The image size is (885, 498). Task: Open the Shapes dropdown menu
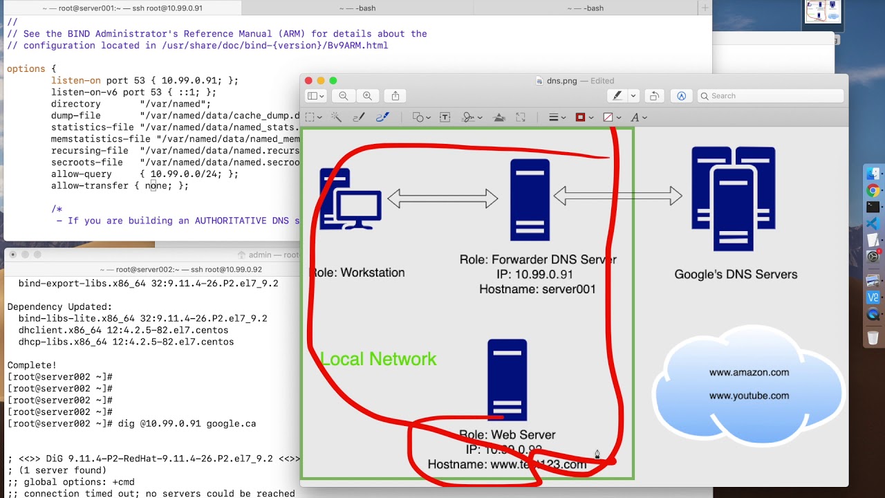tap(420, 118)
